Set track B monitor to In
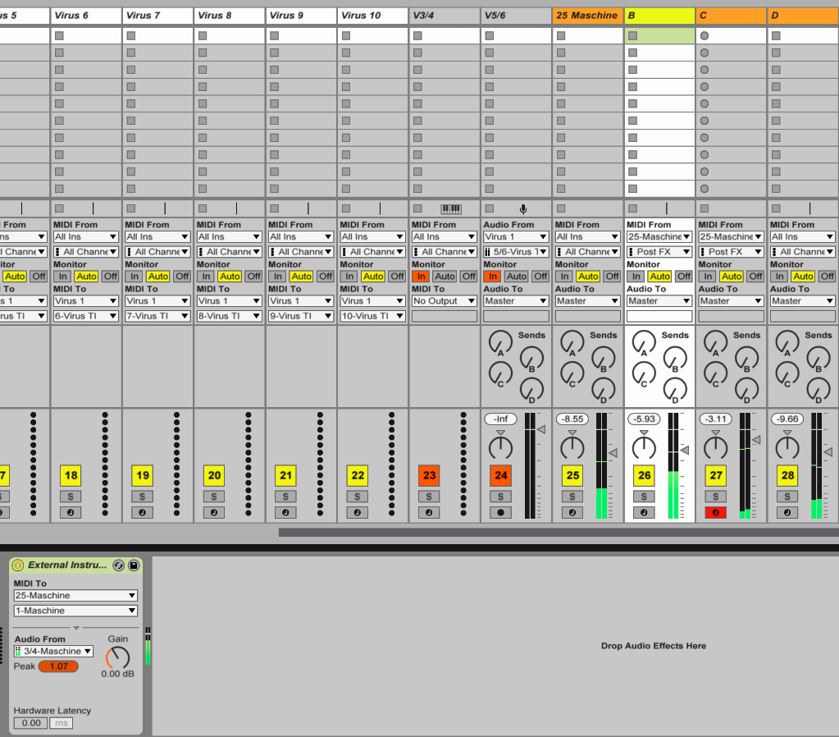839x737 pixels. [x=636, y=277]
